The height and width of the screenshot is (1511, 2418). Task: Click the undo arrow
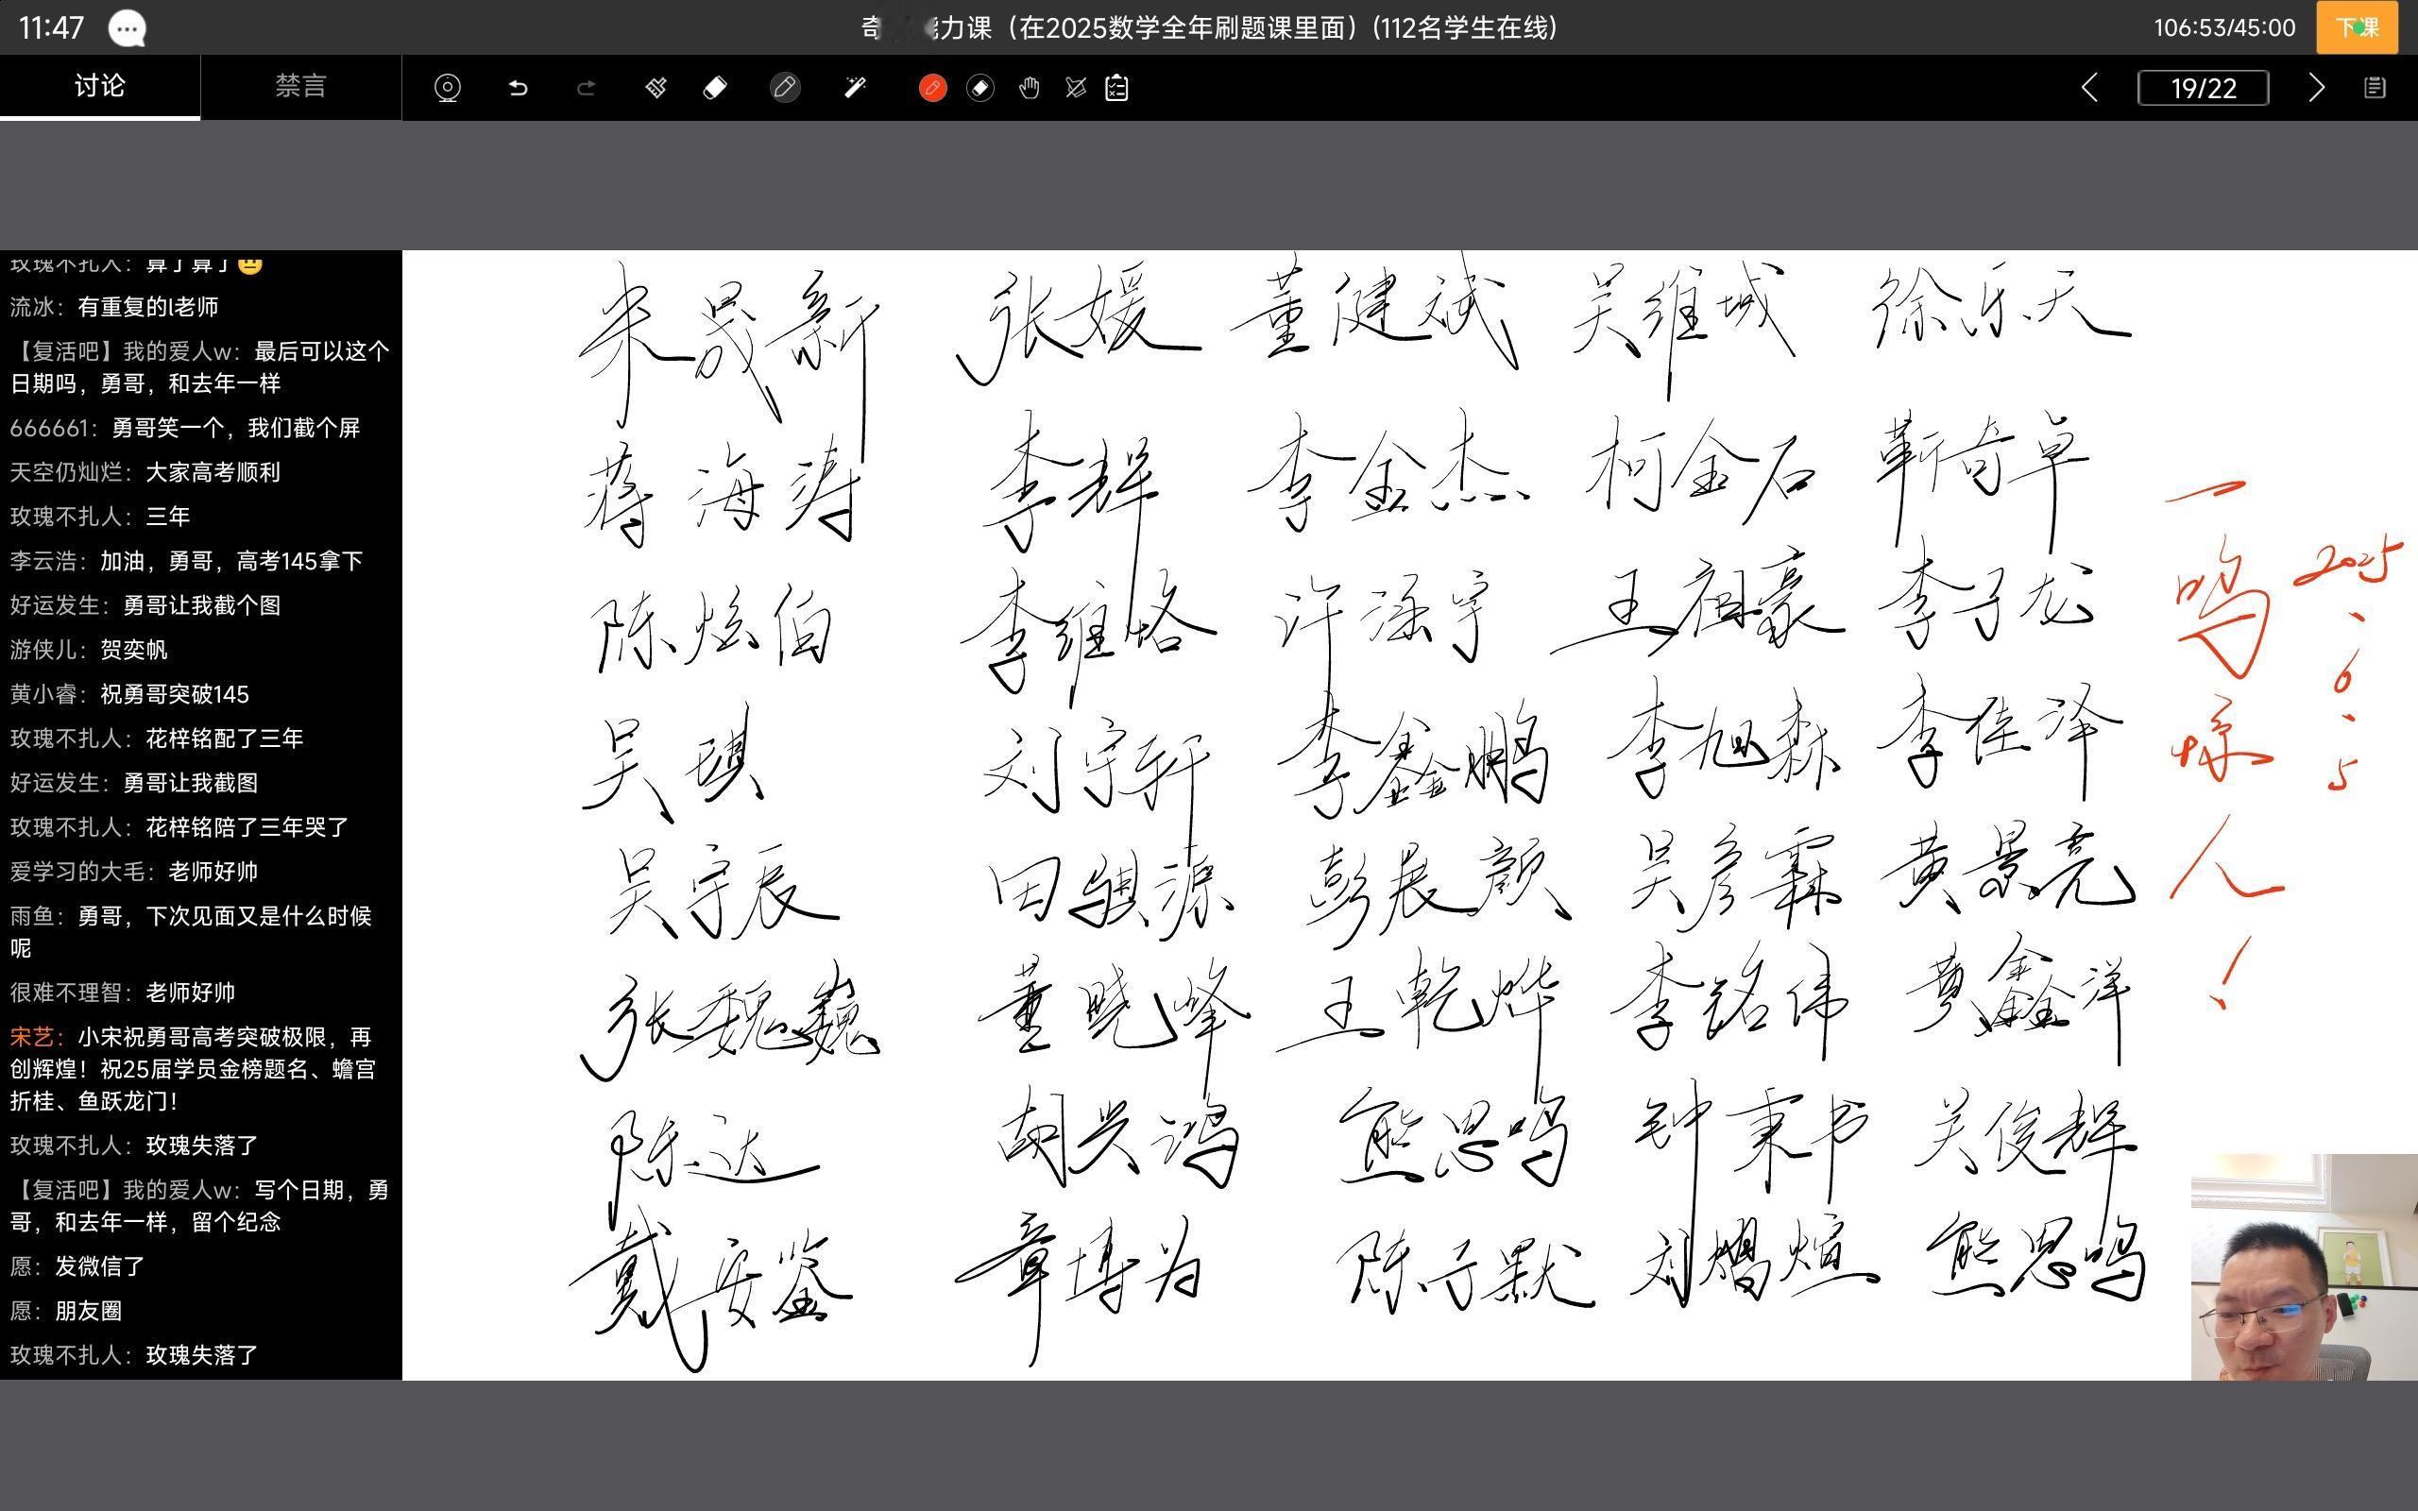tap(518, 88)
